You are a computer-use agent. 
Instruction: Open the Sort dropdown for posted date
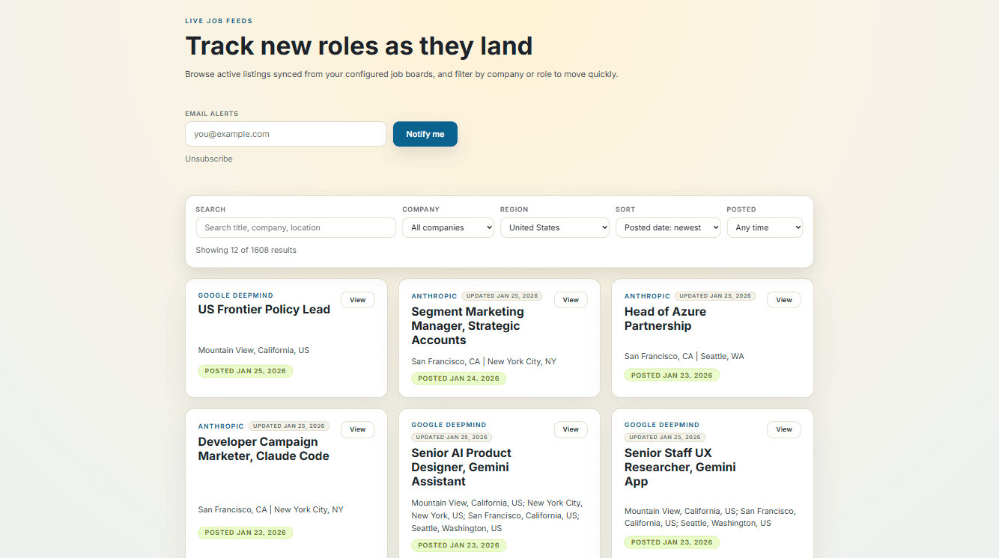pyautogui.click(x=667, y=227)
